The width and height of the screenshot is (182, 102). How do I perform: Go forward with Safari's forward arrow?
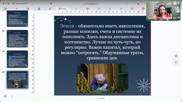37,4
